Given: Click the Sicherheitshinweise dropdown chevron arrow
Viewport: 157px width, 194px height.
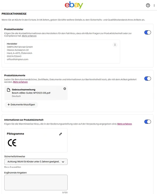Looking at the screenshot, I should click(63, 162).
